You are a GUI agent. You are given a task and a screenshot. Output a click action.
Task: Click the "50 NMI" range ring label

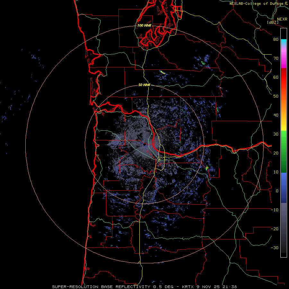144,85
